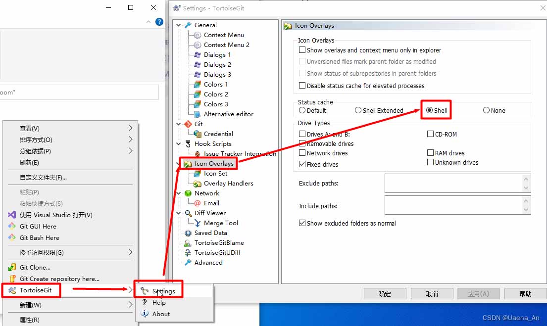Image resolution: width=547 pixels, height=326 pixels.
Task: Expand the 排序方式(O) submenu arrow
Action: 131,140
